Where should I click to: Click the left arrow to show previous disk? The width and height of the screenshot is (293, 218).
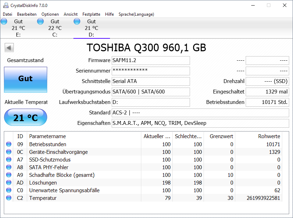pyautogui.click(x=9, y=47)
